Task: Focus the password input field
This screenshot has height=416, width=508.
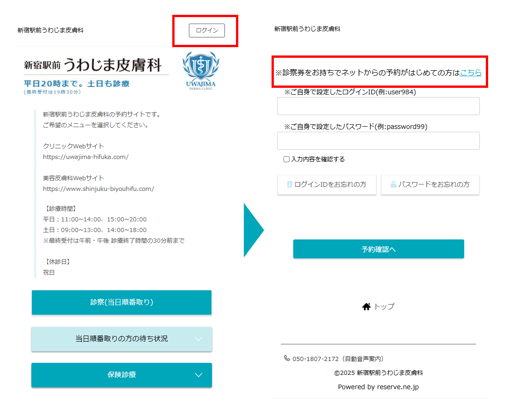Action: coord(378,141)
